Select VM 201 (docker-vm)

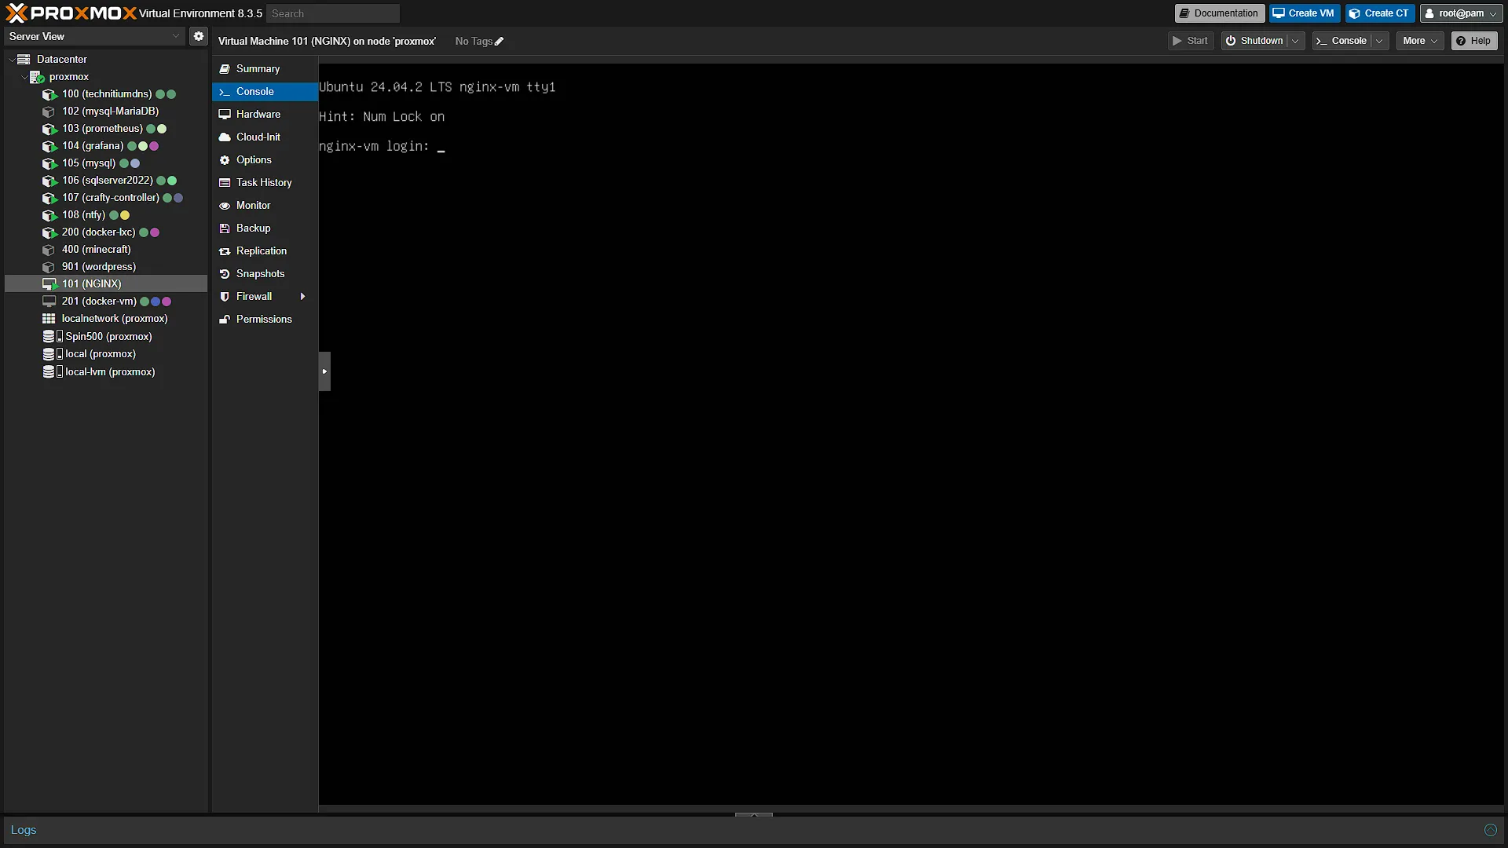tap(107, 302)
